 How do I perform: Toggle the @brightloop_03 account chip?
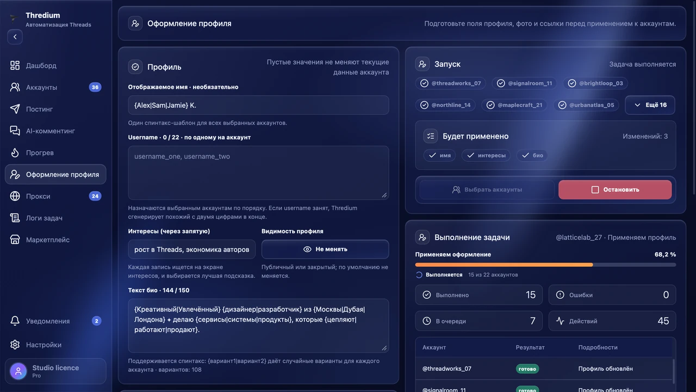[x=596, y=83]
